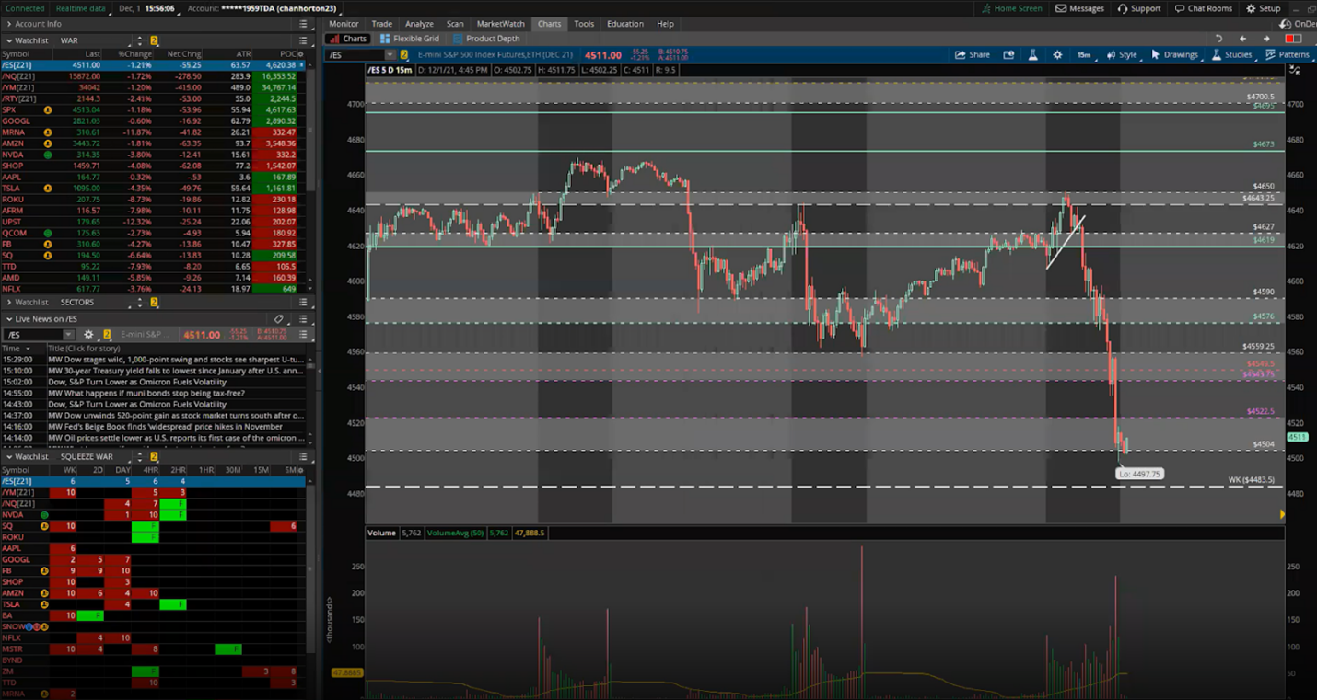The height and width of the screenshot is (700, 1317).
Task: Expand the SECTORS watchlist panel
Action: click(x=8, y=302)
